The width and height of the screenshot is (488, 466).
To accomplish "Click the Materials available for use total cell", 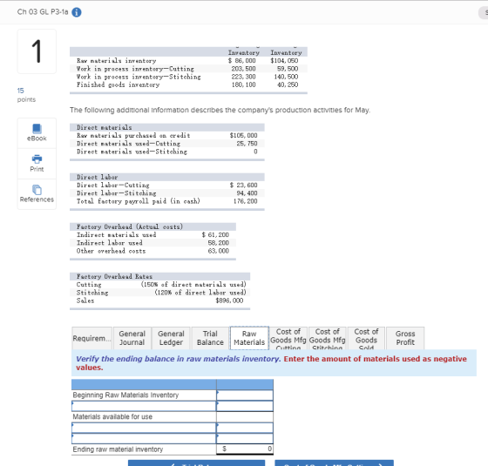I will tap(245, 417).
